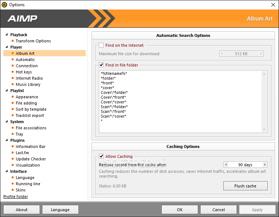Open Running line settings

point(28,184)
